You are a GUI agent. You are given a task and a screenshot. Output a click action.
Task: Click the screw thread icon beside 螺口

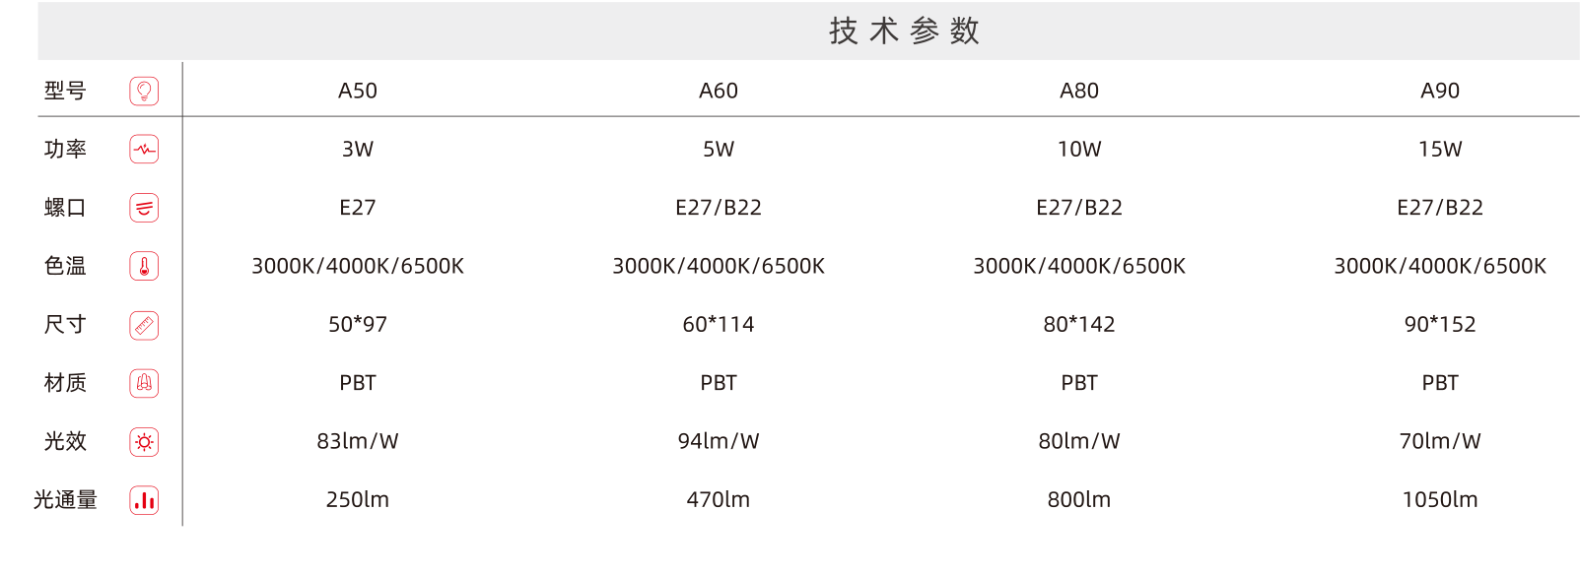(144, 208)
